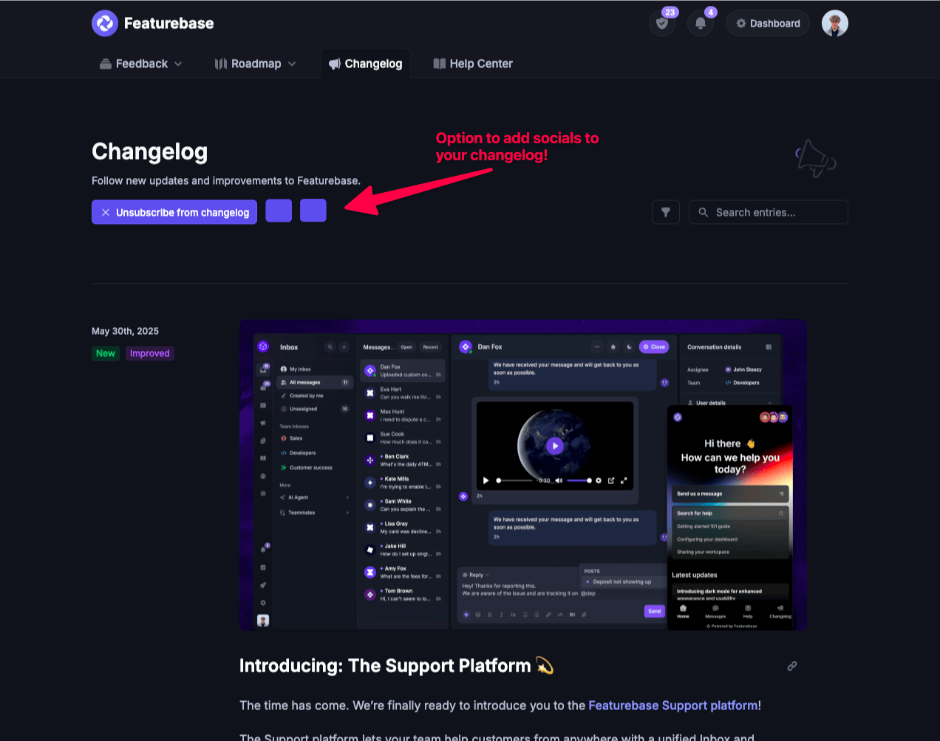The height and width of the screenshot is (741, 940).
Task: Click the Featurebase logo icon
Action: tap(105, 24)
